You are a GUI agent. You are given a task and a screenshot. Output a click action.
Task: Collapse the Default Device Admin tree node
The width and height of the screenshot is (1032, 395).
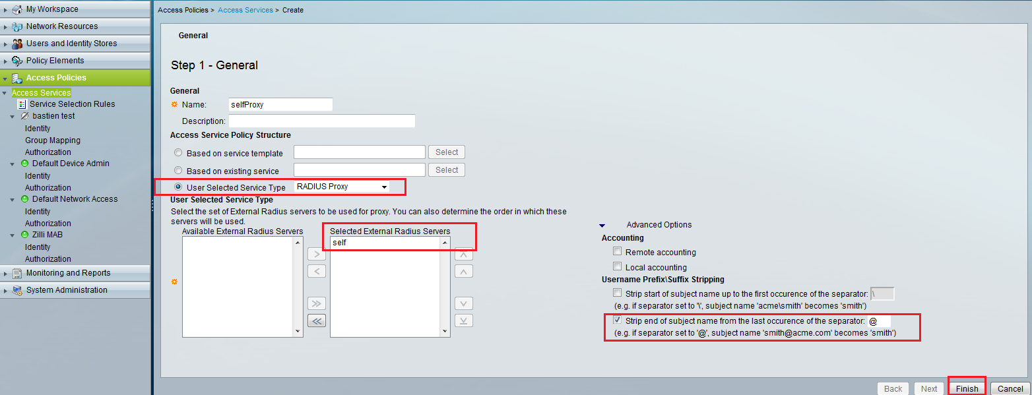[x=12, y=164]
